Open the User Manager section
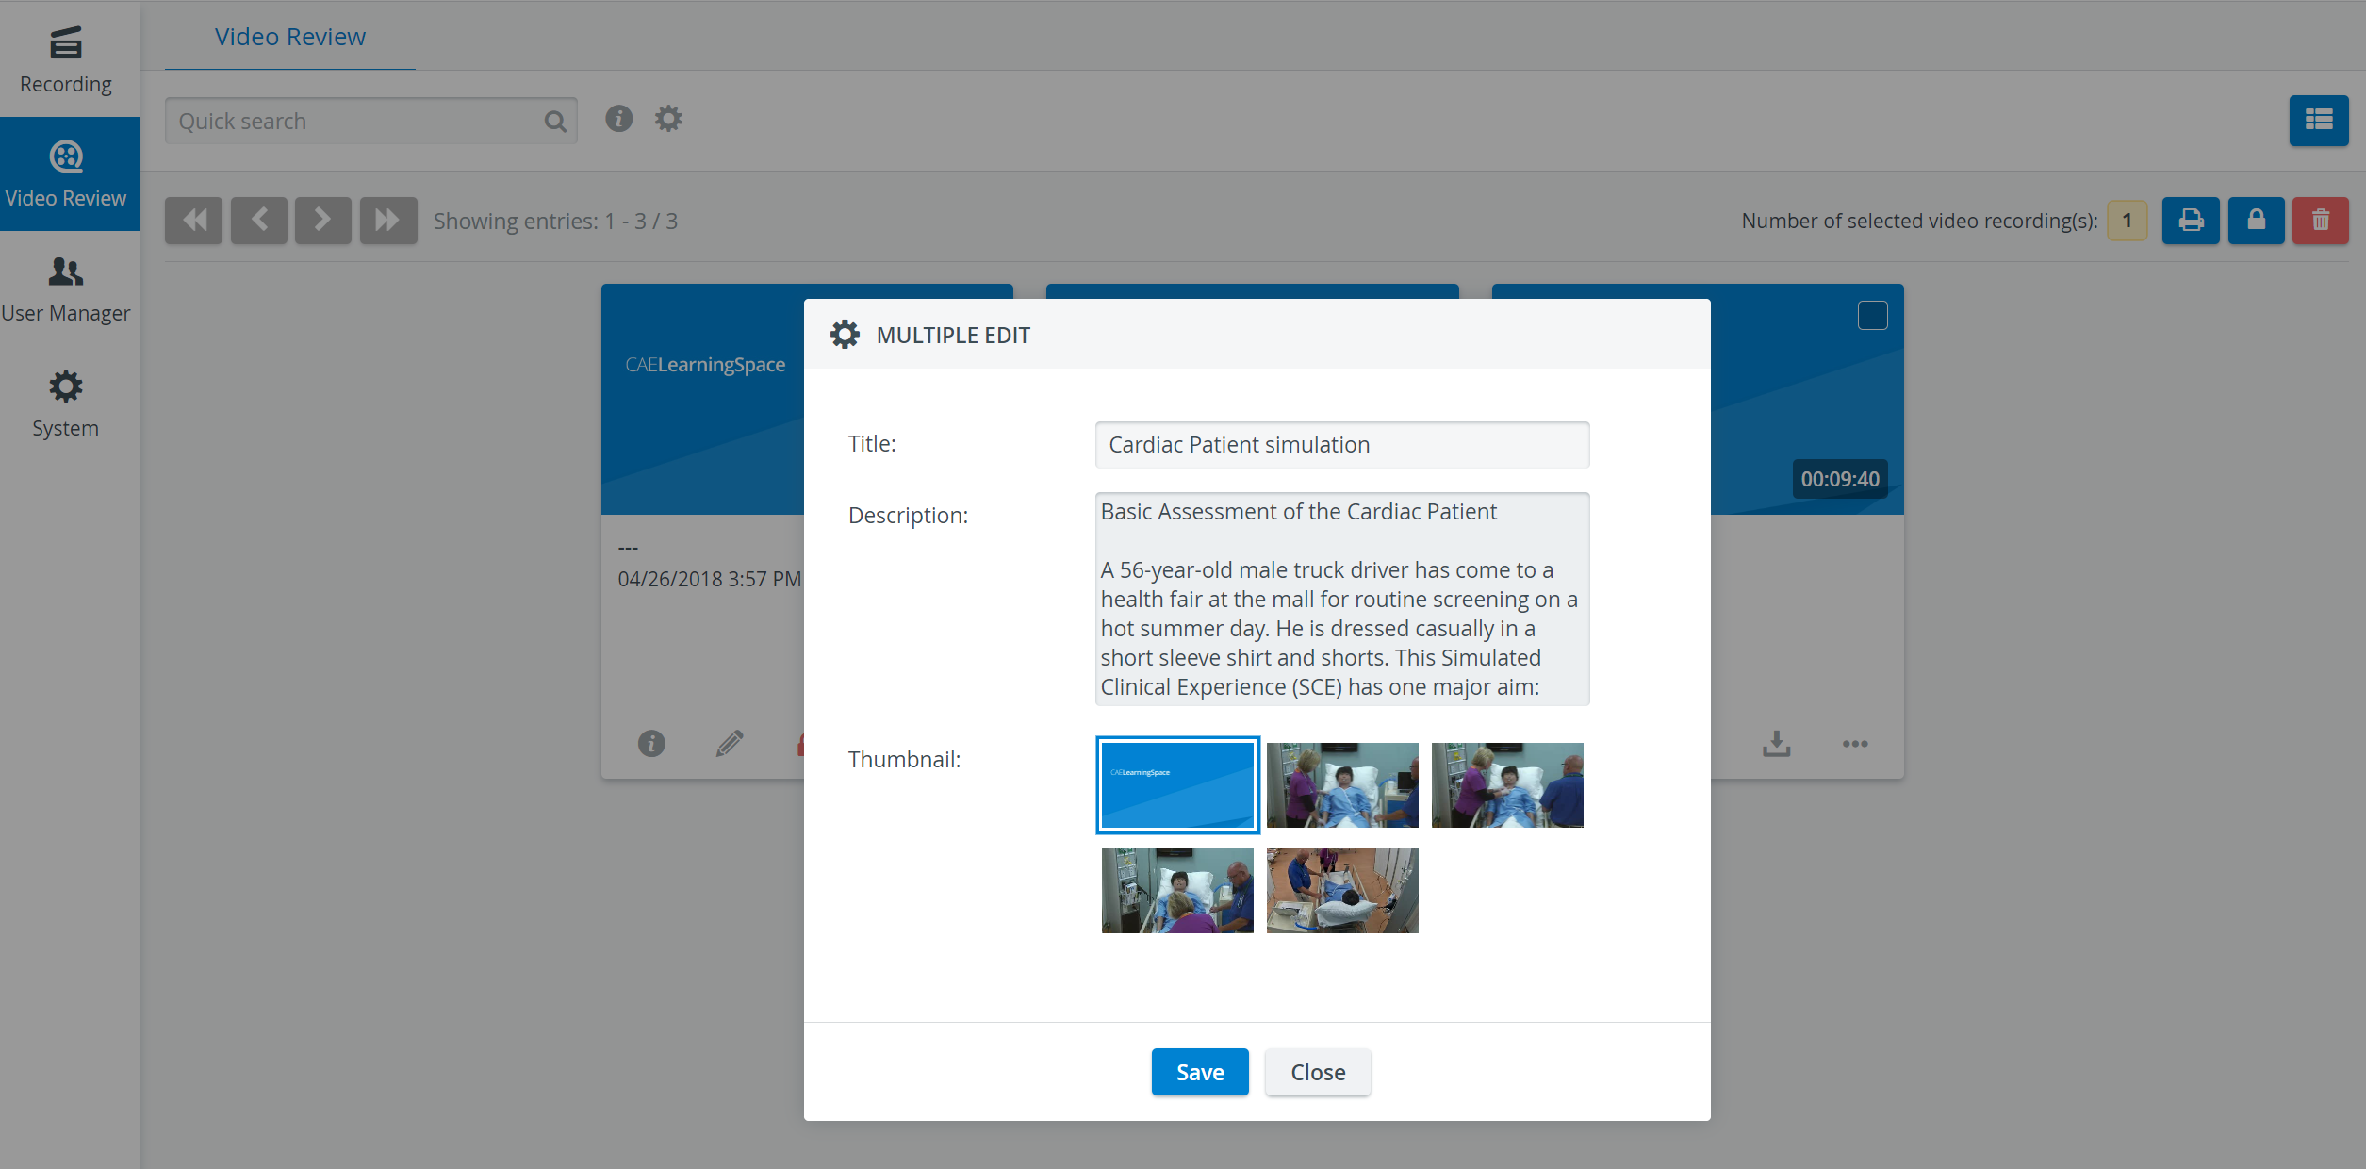The image size is (2366, 1169). (x=66, y=289)
